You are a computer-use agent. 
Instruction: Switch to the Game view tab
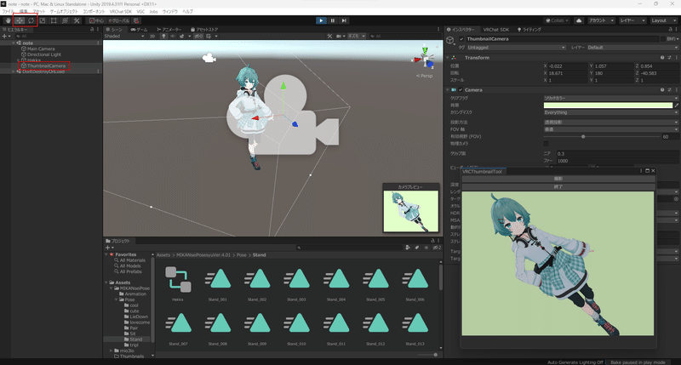tap(139, 30)
